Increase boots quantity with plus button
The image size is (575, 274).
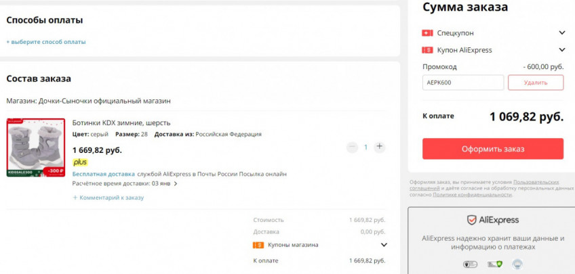[x=380, y=147]
